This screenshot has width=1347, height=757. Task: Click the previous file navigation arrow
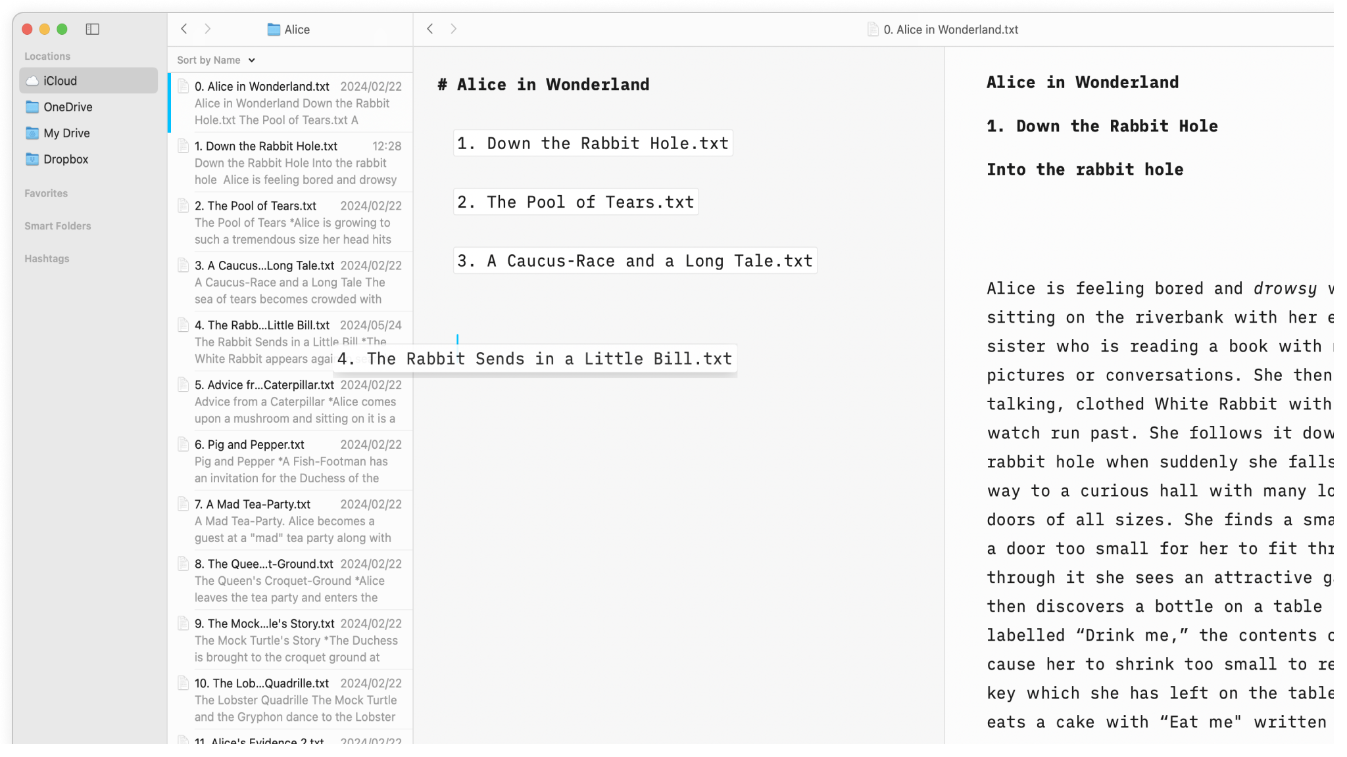[x=428, y=30]
